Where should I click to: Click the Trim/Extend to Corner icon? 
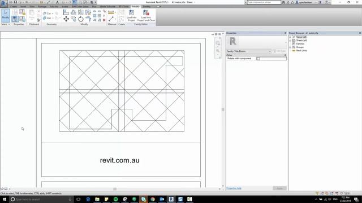pos(88,19)
